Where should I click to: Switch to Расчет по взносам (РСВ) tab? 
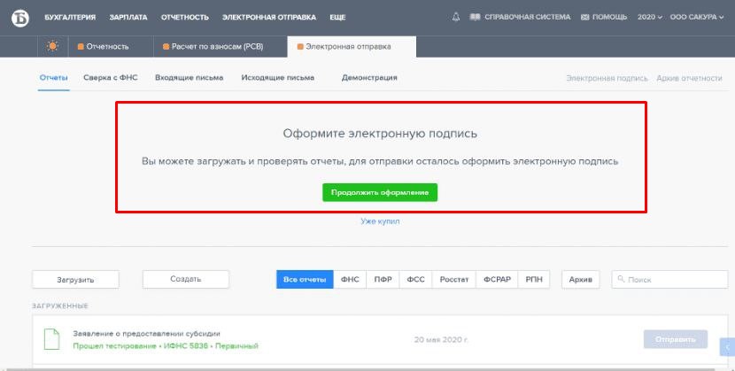pyautogui.click(x=220, y=46)
